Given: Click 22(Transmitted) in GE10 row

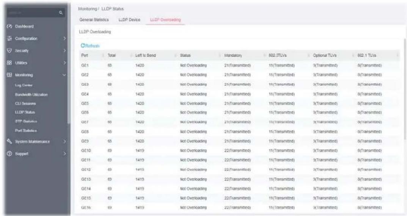Looking at the screenshot, I should [x=237, y=150].
